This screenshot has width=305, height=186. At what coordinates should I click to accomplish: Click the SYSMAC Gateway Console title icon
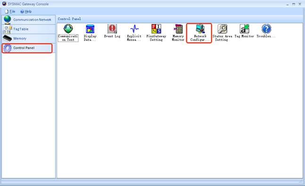tap(4, 4)
